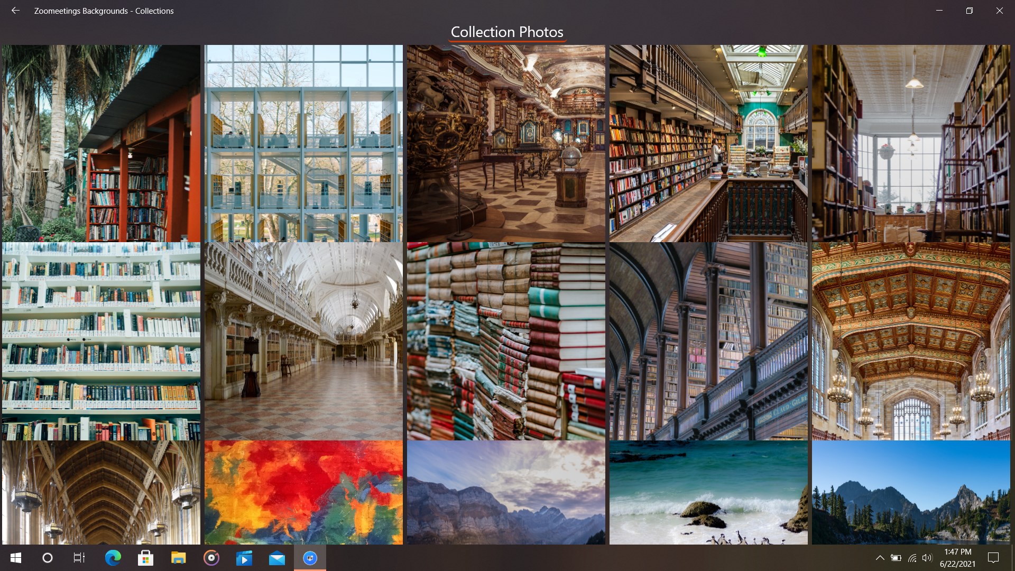The width and height of the screenshot is (1015, 571).
Task: Open Cortana search circle icon
Action: (48, 558)
